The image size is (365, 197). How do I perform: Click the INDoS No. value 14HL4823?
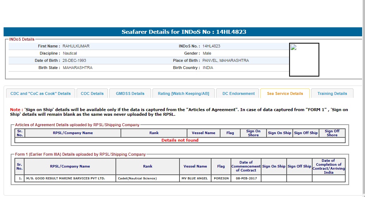click(x=211, y=46)
